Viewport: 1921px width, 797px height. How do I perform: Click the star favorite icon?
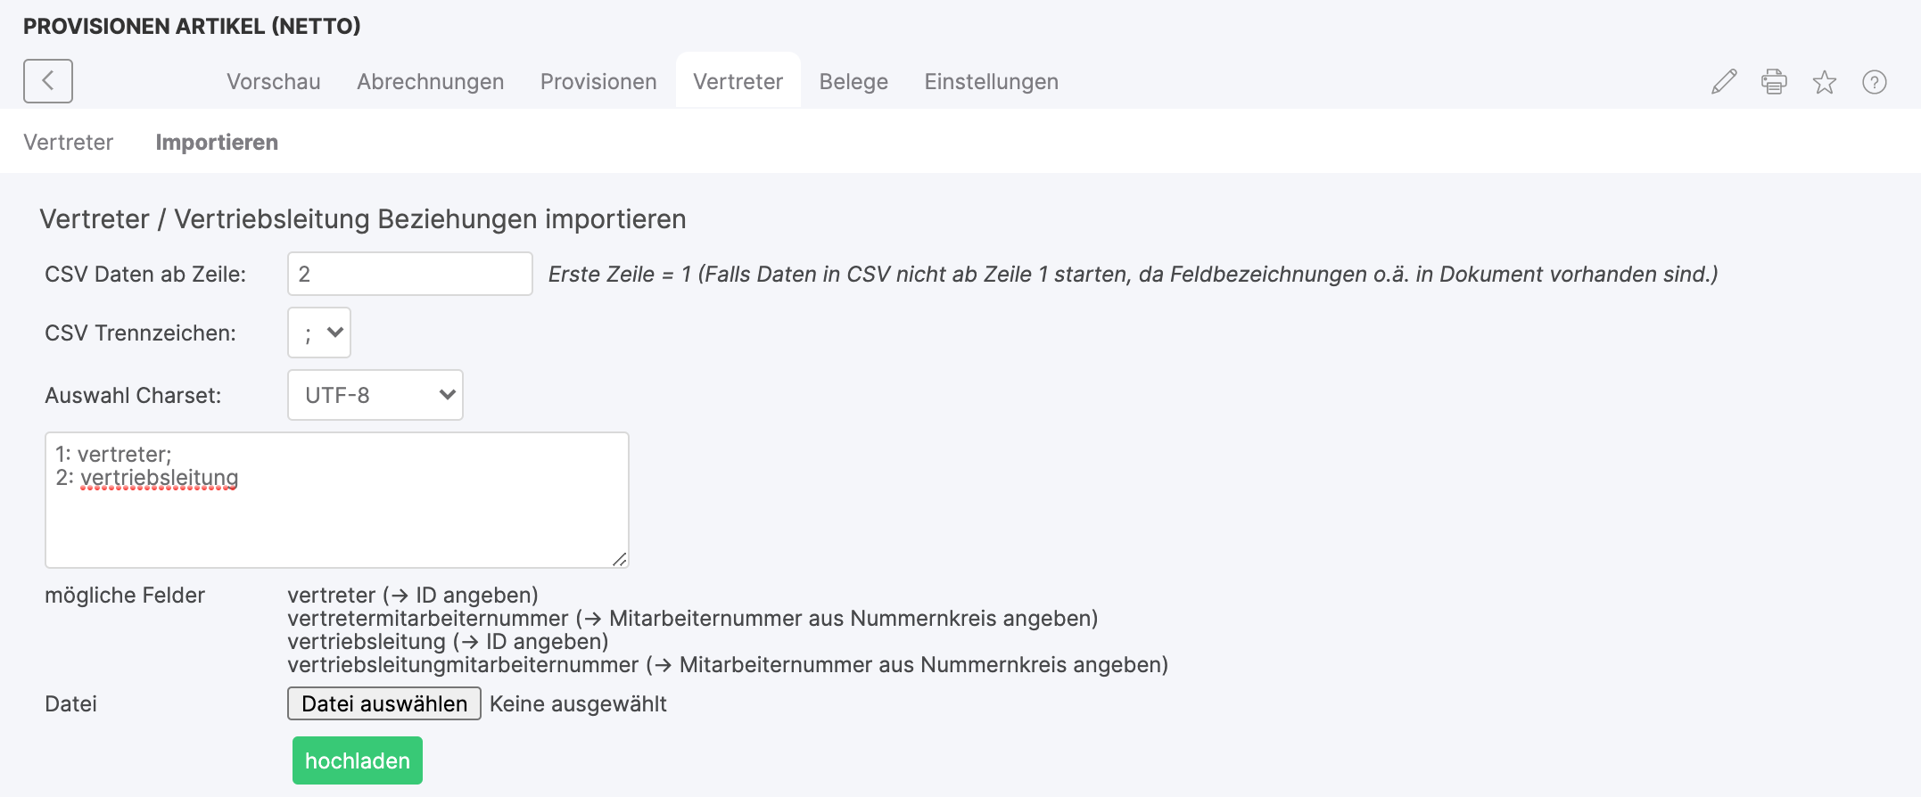1824,82
